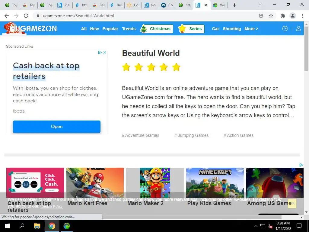This screenshot has height=232, width=309.
Task: Click the browser forward arrow
Action: coord(16,16)
